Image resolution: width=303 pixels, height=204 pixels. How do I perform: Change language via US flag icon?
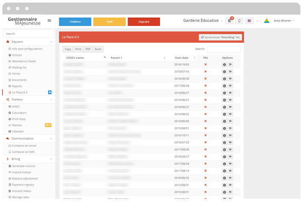click(x=249, y=21)
